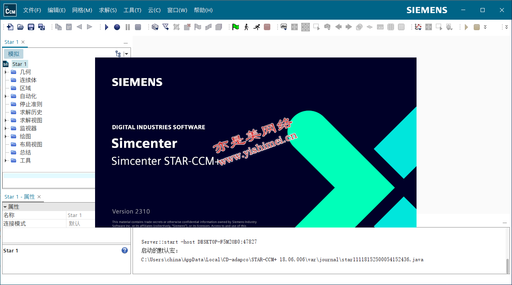Viewport: 512px width, 285px height.
Task: Close the Star 1 - 属性 tab
Action: 39,197
